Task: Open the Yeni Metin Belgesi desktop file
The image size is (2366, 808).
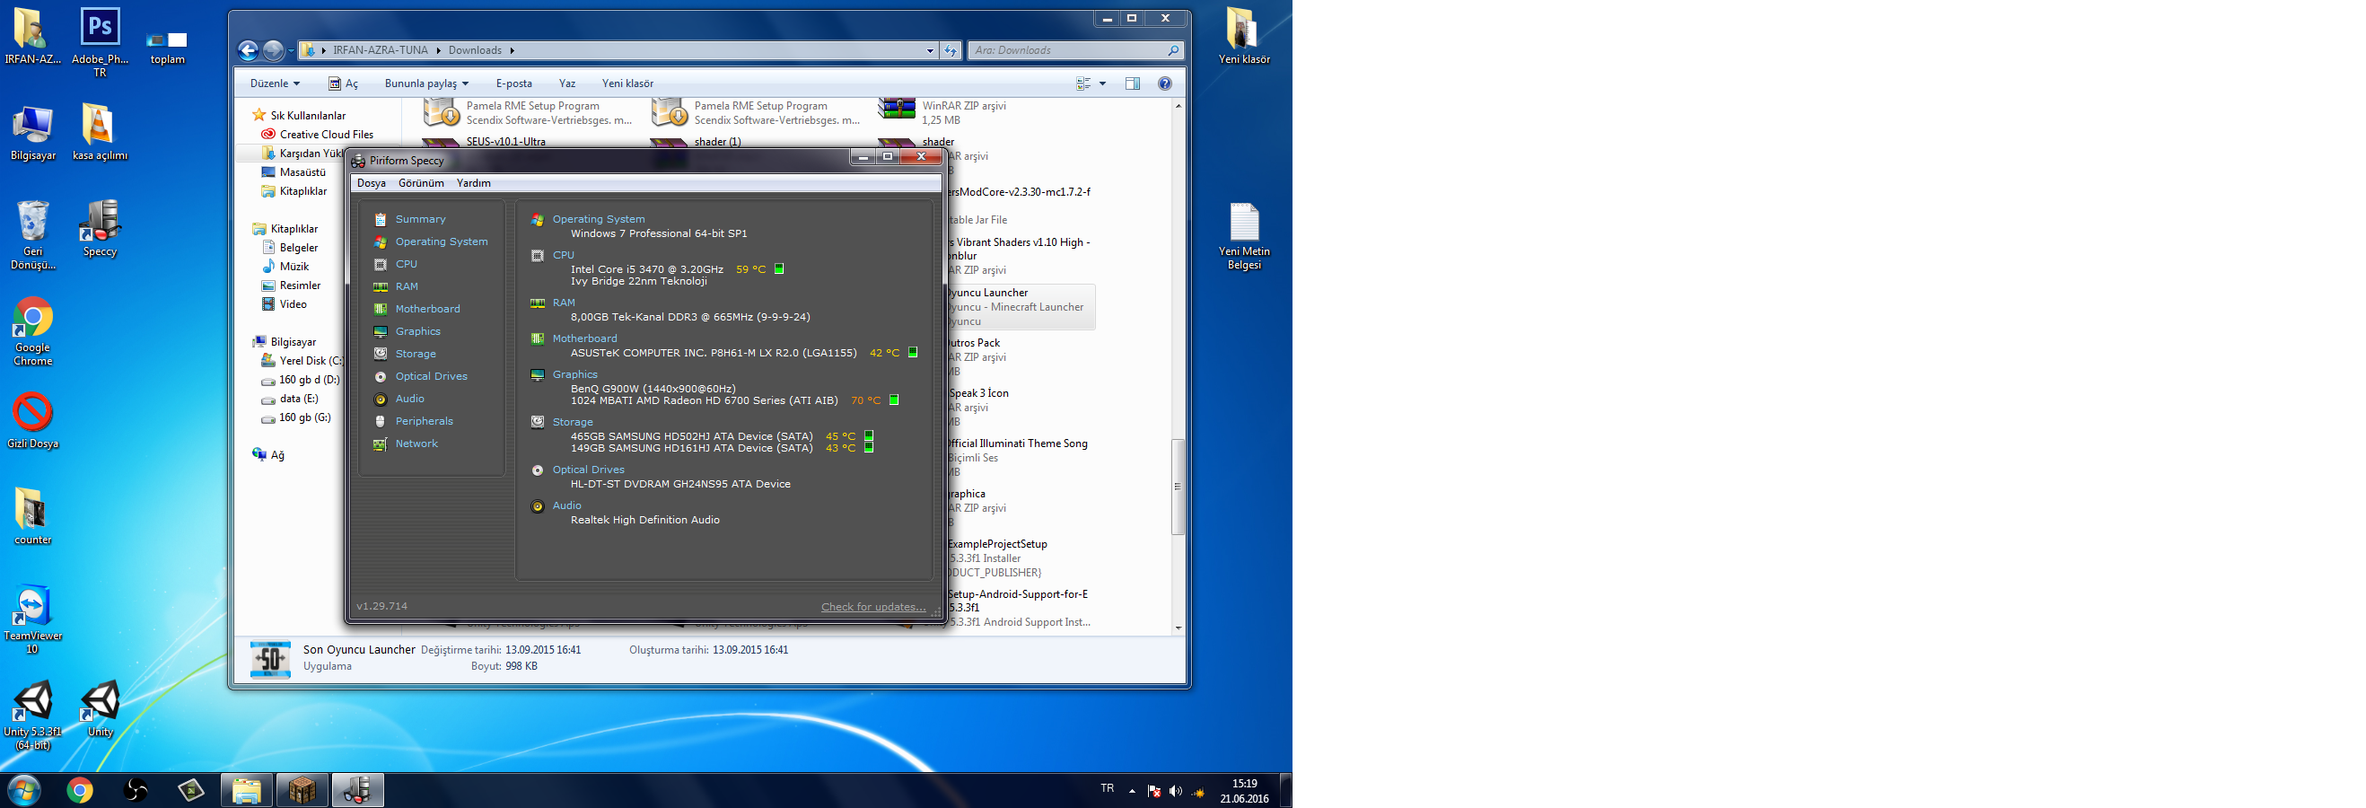Action: 1244,237
